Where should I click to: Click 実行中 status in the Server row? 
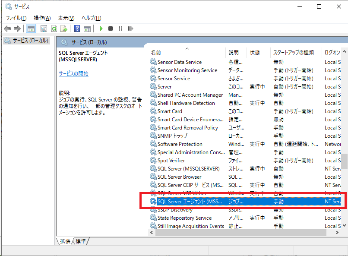257,87
